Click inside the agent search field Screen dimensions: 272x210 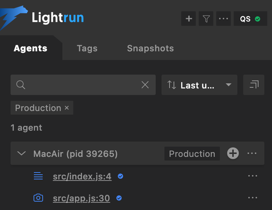pyautogui.click(x=78, y=85)
